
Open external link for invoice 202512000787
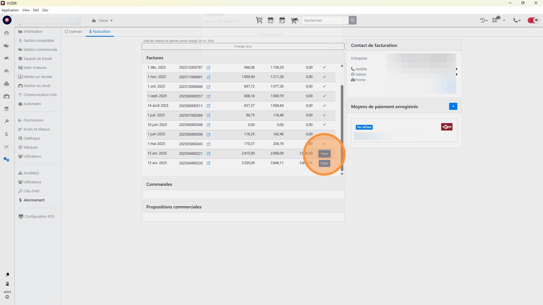(208, 68)
